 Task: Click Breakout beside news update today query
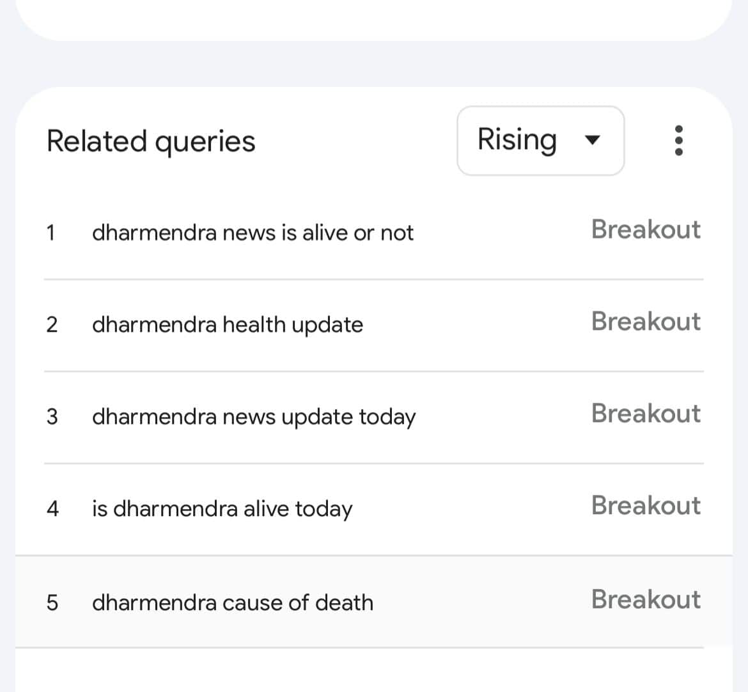tap(645, 414)
